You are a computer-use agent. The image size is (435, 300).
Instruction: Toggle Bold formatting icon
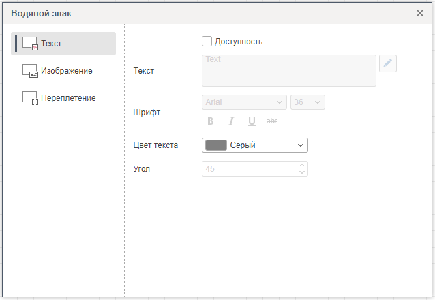pyautogui.click(x=211, y=121)
